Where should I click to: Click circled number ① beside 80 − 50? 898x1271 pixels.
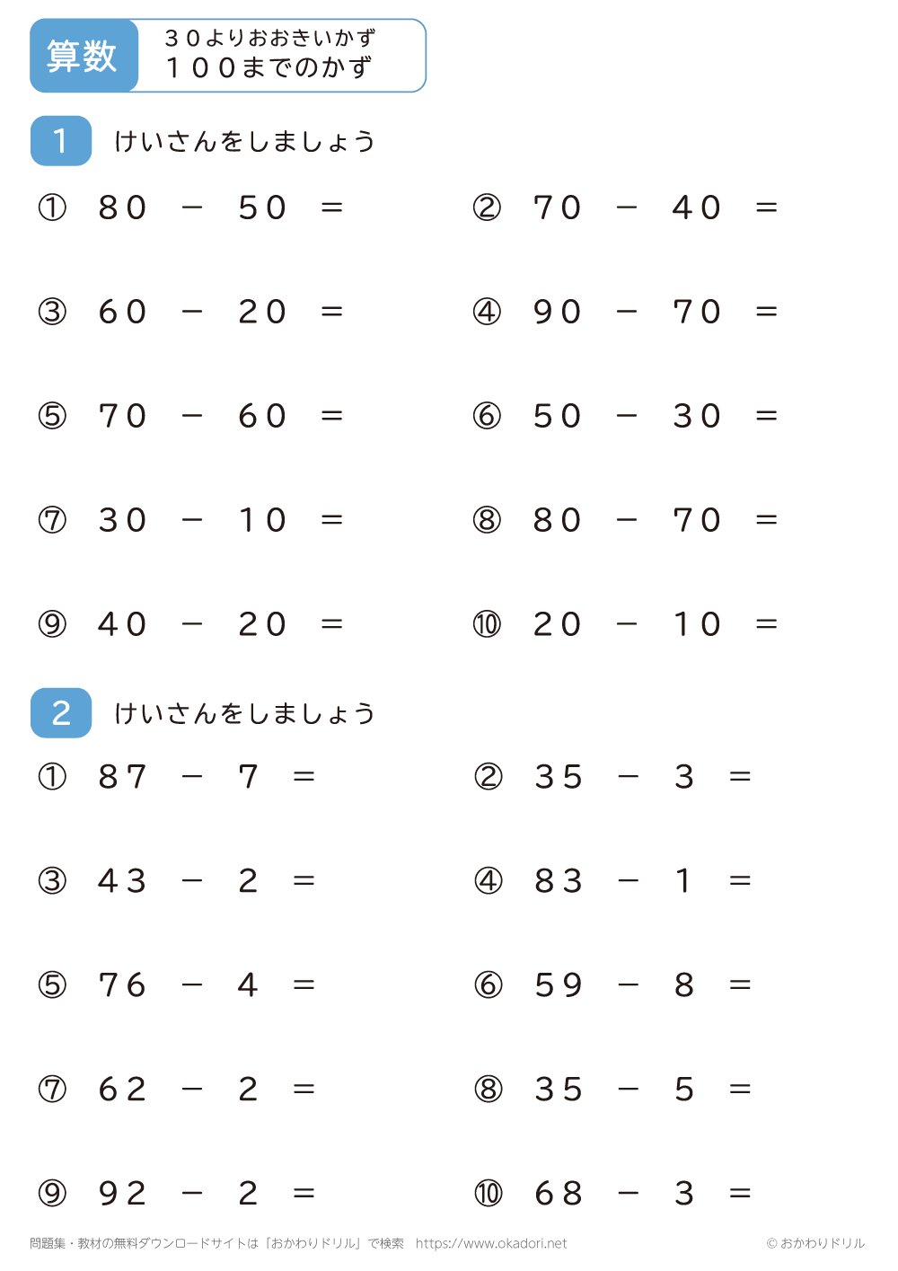pos(52,207)
